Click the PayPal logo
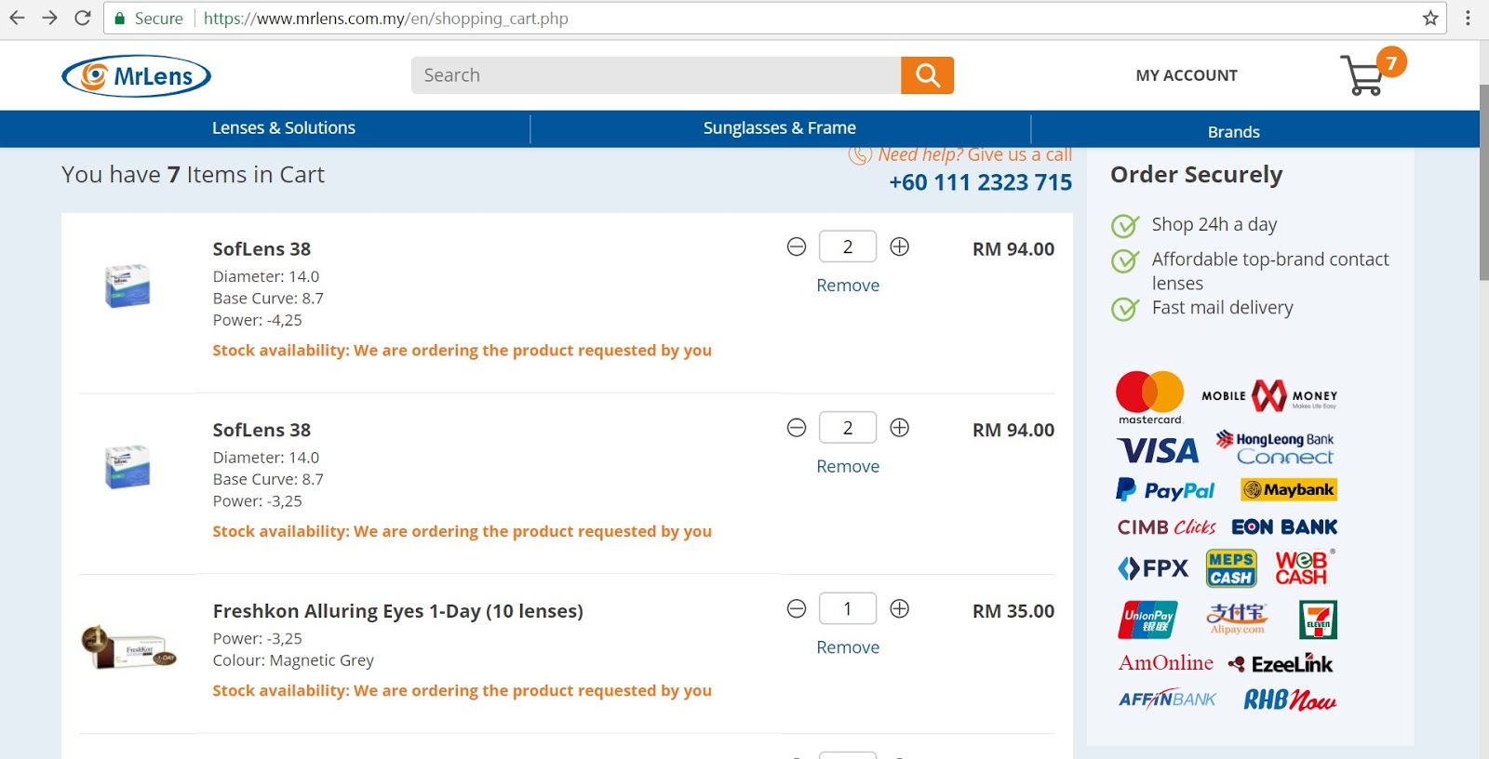Image resolution: width=1489 pixels, height=759 pixels. [x=1165, y=489]
